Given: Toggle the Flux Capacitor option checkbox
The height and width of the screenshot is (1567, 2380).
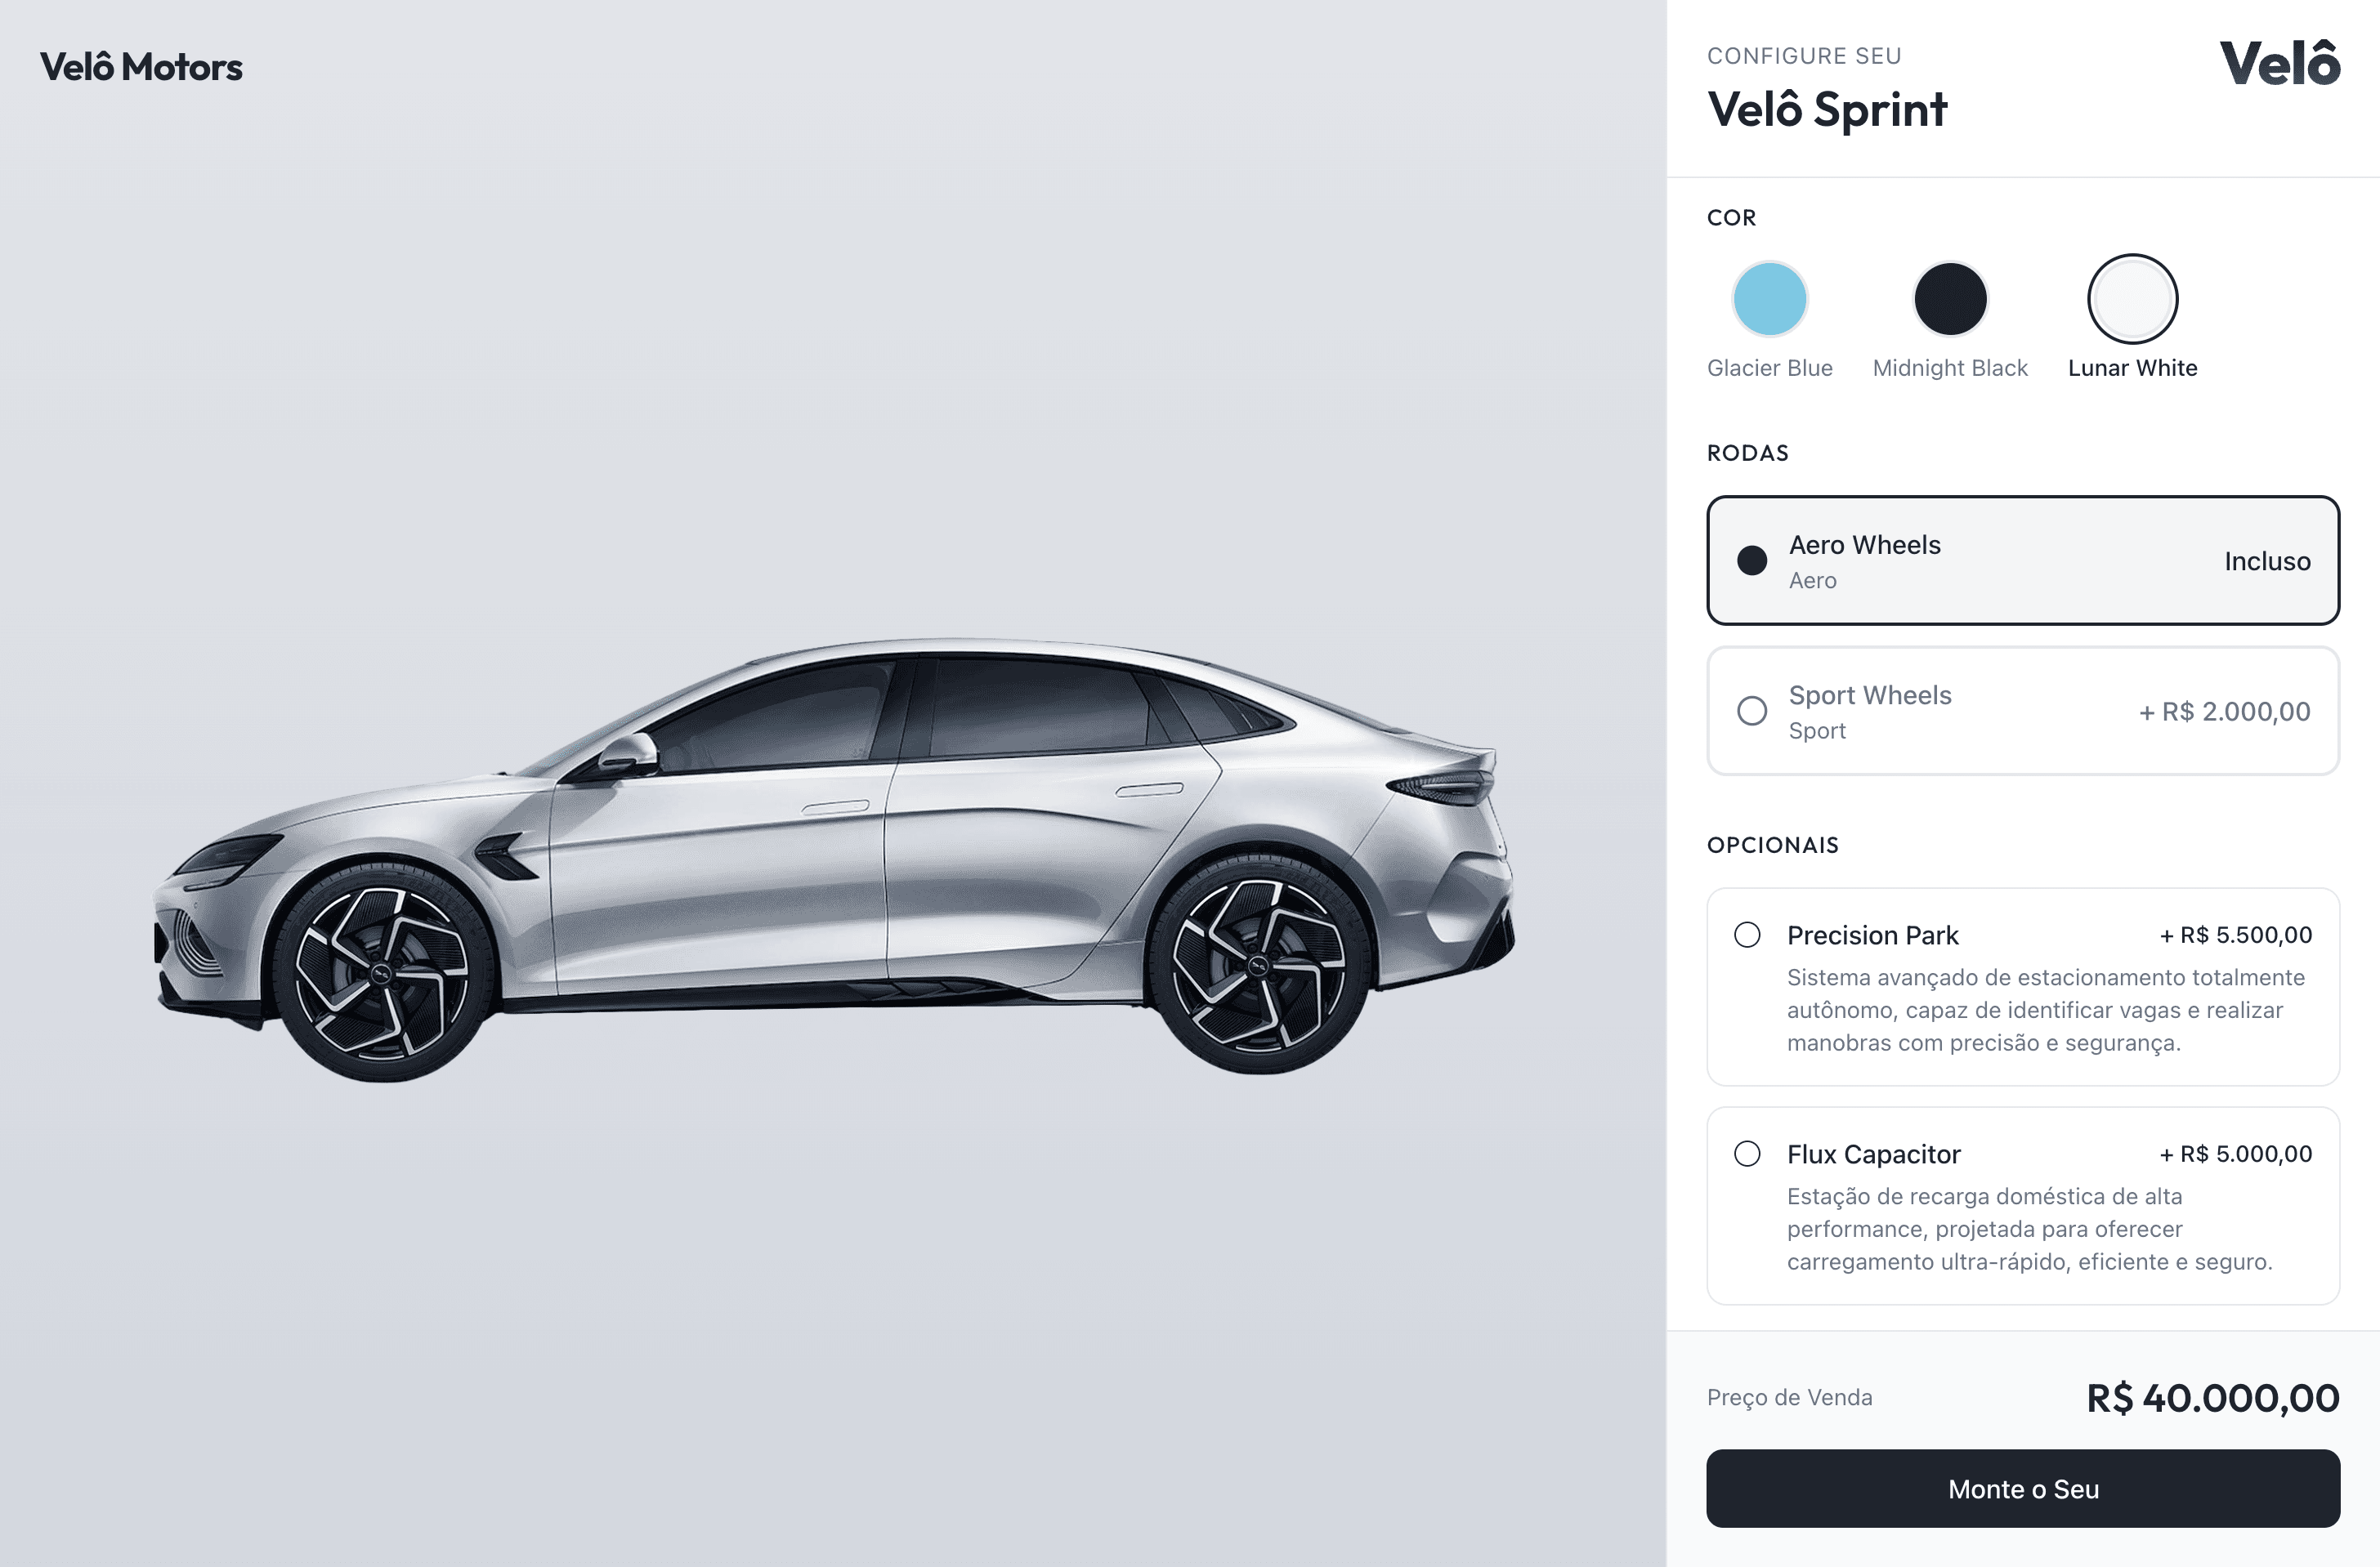Looking at the screenshot, I should click(1747, 1154).
